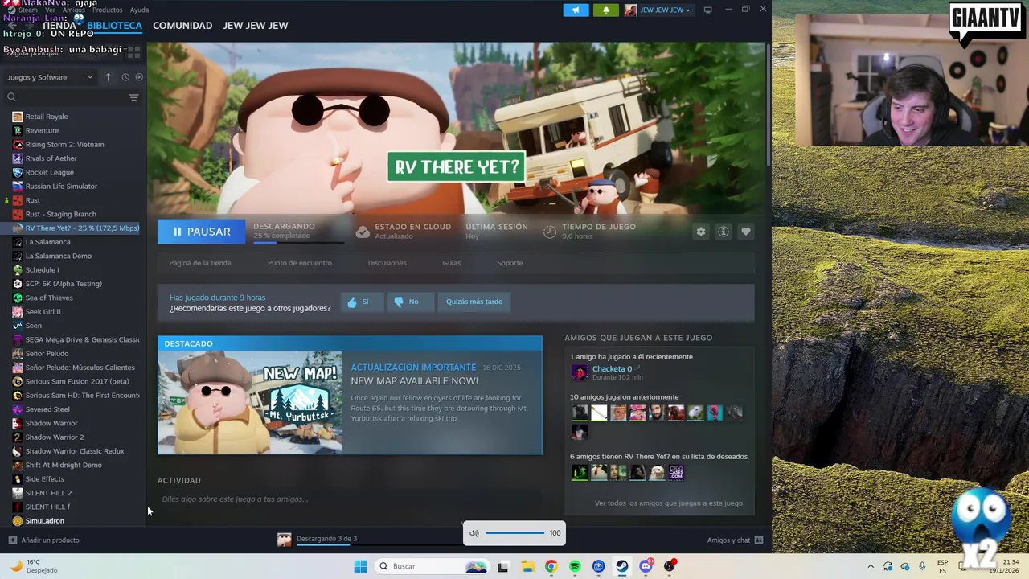
Task: Open Soporte tab
Action: pyautogui.click(x=510, y=263)
